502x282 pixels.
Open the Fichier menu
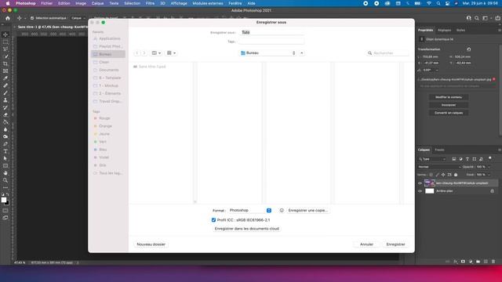click(46, 3)
